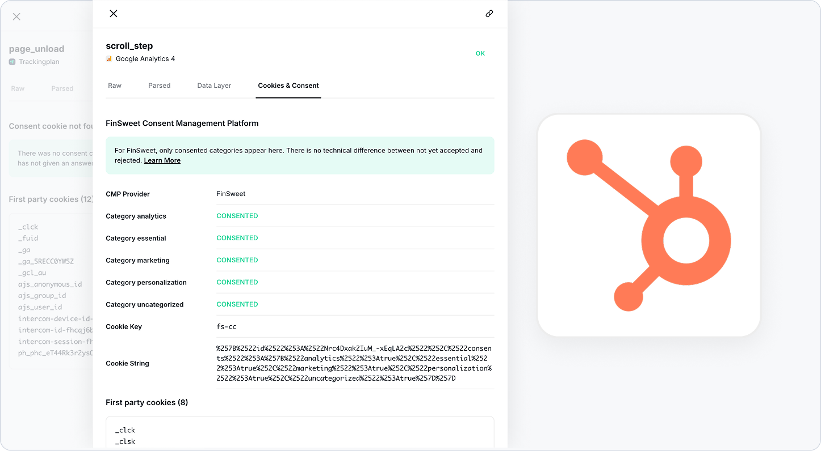Click the HubSpot logo tile
This screenshot has width=821, height=451.
pos(649,226)
